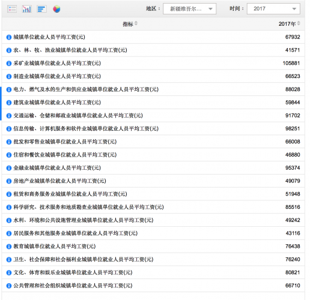
Task: Select the 住宿和餐饮业 average wage row
Action: tap(153, 155)
